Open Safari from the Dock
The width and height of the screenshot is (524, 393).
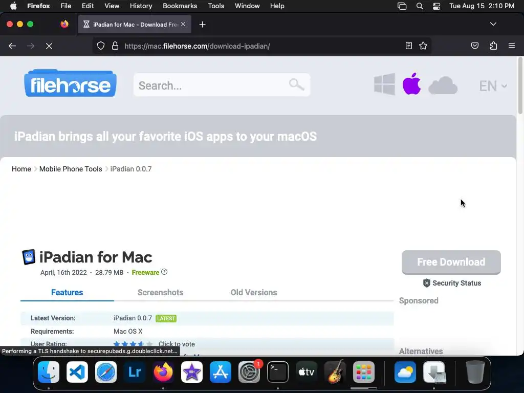(106, 372)
